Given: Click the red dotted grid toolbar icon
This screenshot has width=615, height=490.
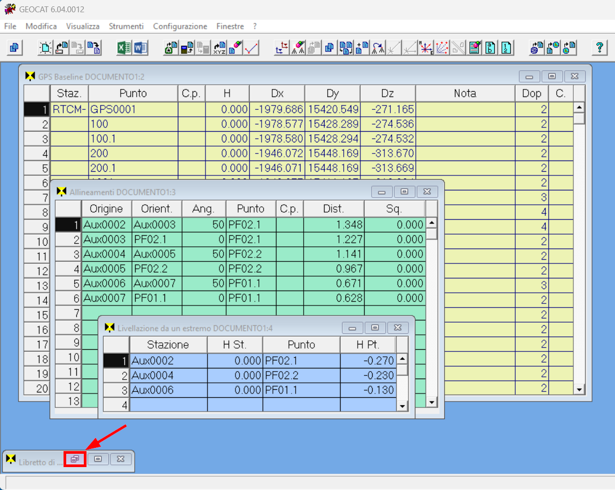Looking at the screenshot, I should click(x=442, y=48).
